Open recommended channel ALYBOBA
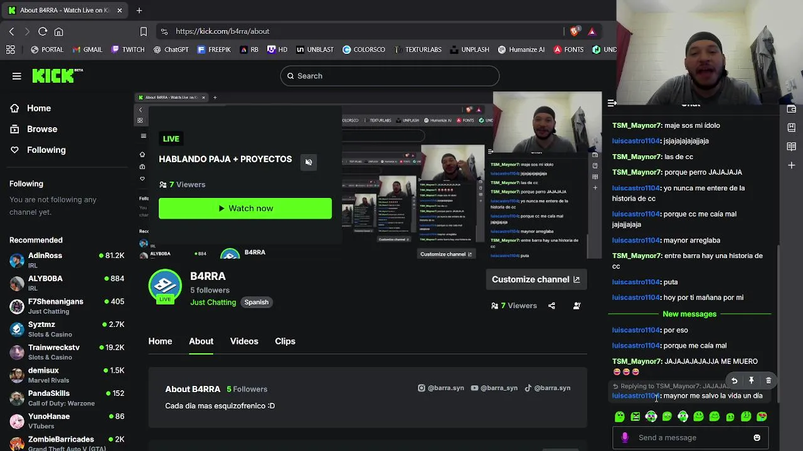Viewport: 803px width, 451px height. pos(67,283)
